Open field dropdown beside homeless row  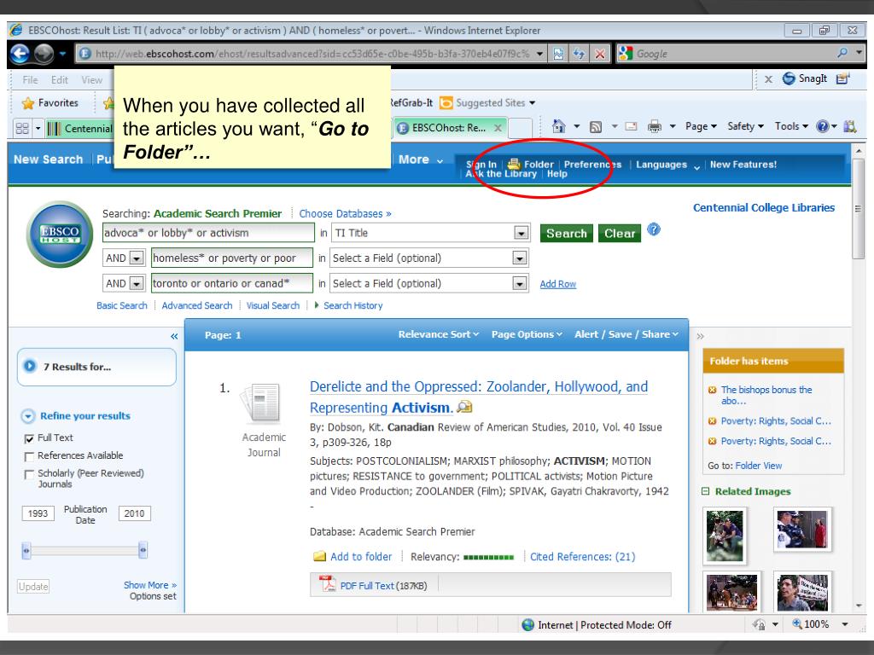(x=520, y=258)
